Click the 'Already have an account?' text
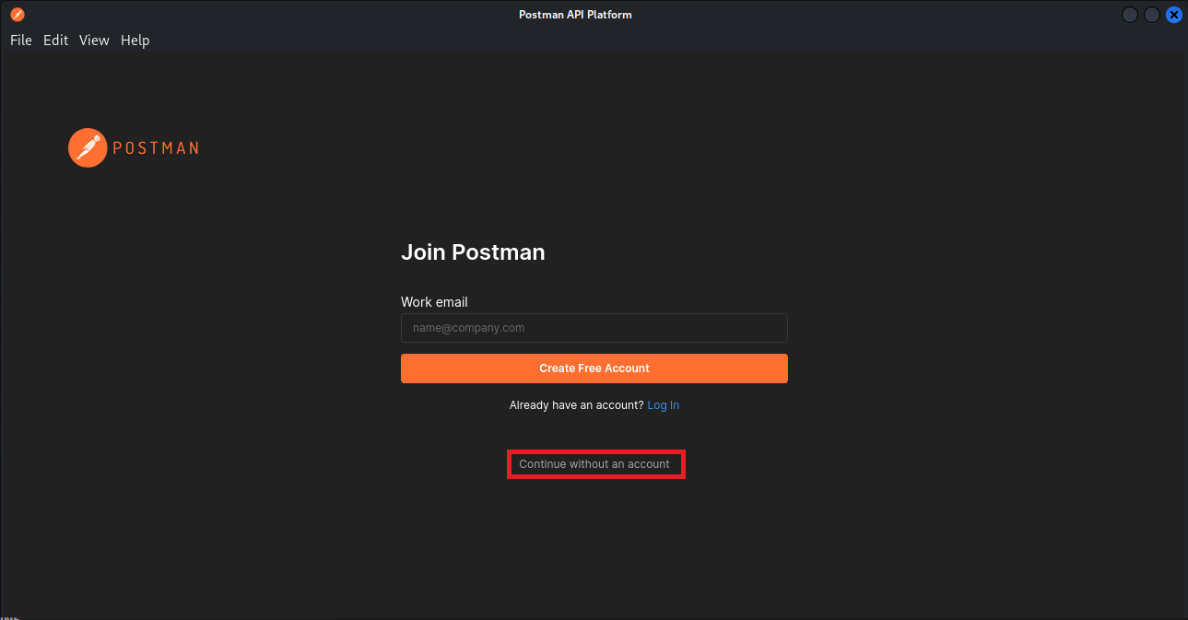Screen dimensions: 1188x620 (577, 405)
